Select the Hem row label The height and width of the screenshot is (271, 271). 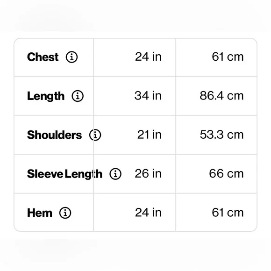[x=40, y=213]
